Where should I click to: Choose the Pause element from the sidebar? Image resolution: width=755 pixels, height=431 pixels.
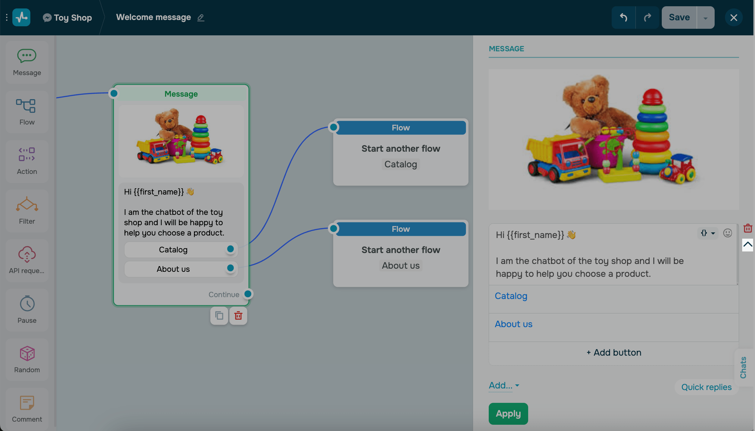point(27,309)
